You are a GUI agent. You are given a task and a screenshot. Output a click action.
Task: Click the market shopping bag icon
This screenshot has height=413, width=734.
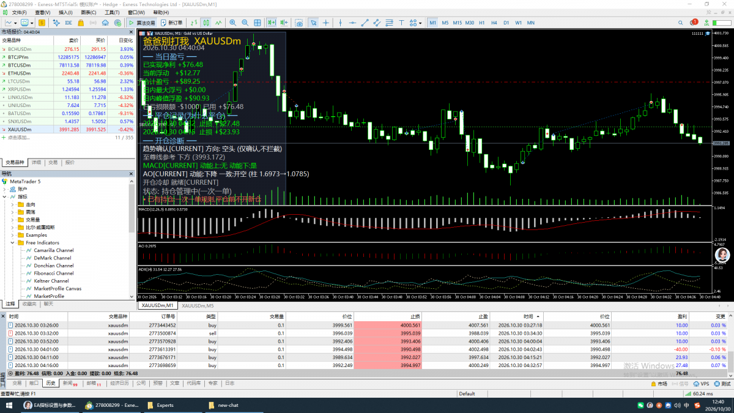(x=81, y=23)
